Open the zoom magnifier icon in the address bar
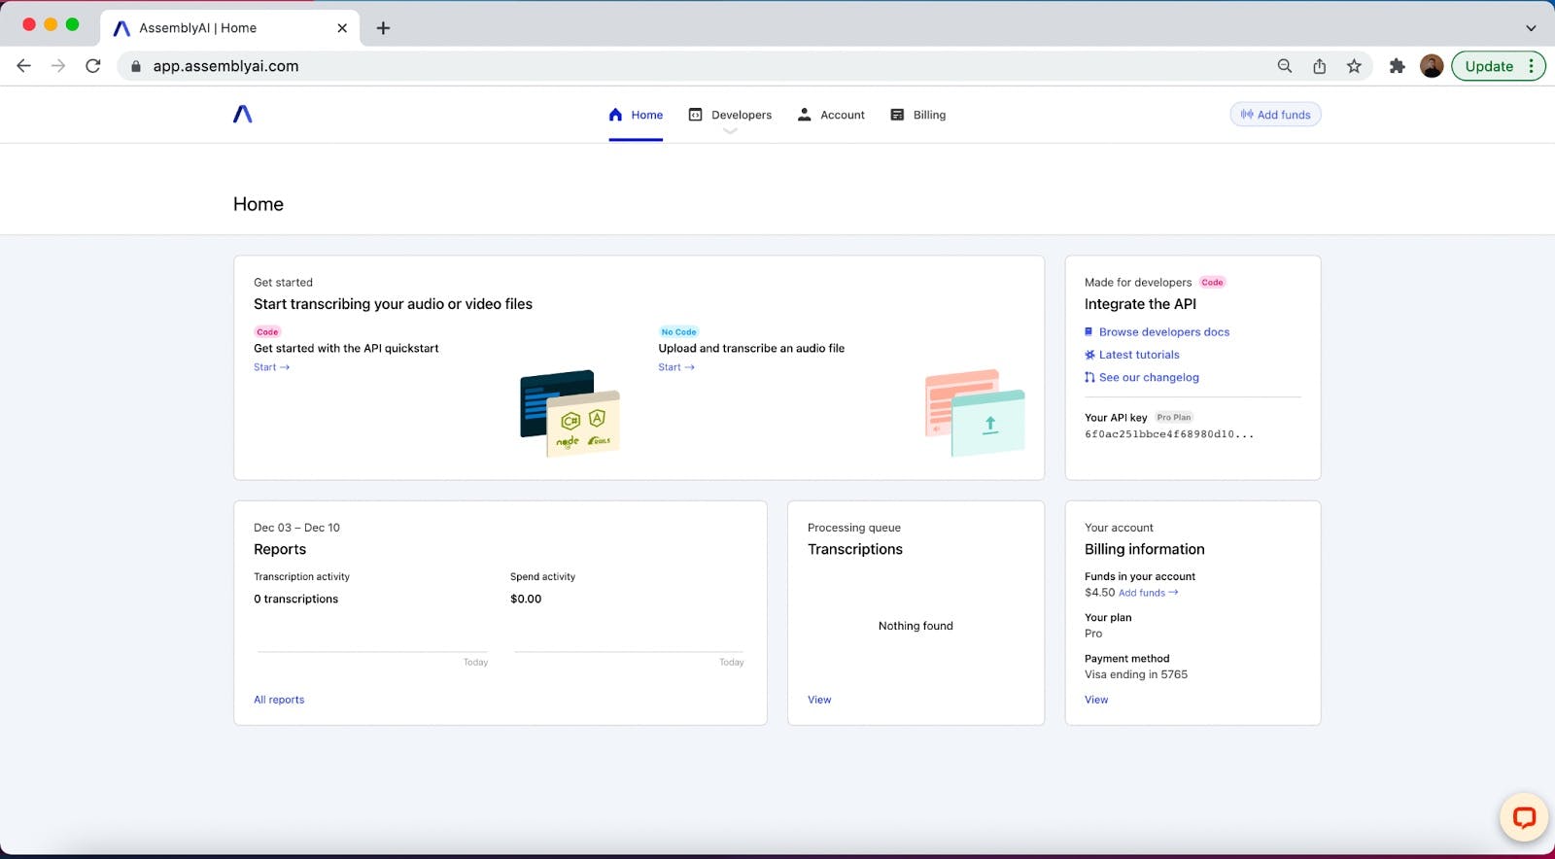 point(1285,66)
